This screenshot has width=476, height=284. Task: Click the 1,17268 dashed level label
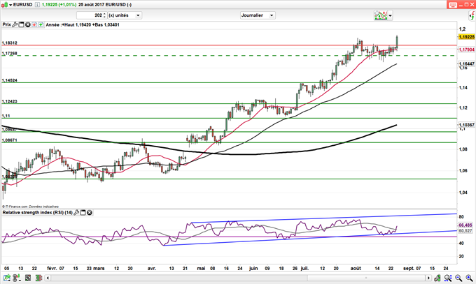pos(9,53)
